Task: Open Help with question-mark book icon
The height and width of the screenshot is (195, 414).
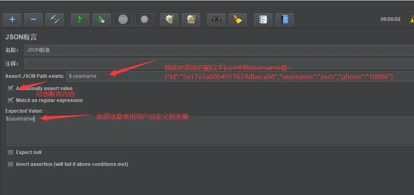Action: [285, 20]
